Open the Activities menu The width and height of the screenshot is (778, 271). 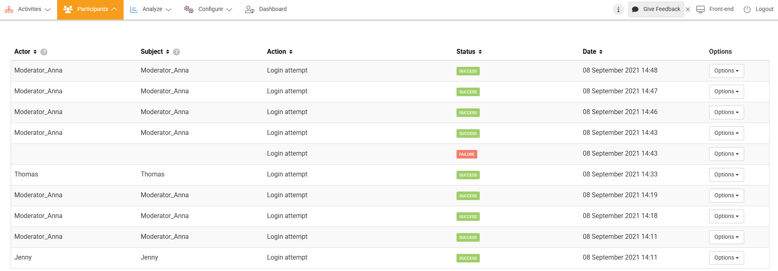point(28,9)
